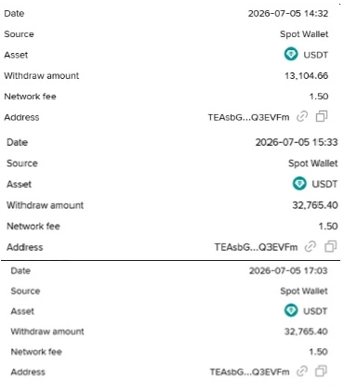This screenshot has height=390, width=344.
Task: Copy address of the 14:32 withdrawal
Action: coord(322,117)
